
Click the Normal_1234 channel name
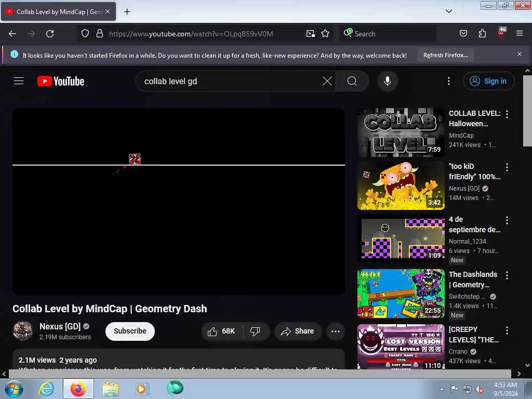pyautogui.click(x=467, y=241)
